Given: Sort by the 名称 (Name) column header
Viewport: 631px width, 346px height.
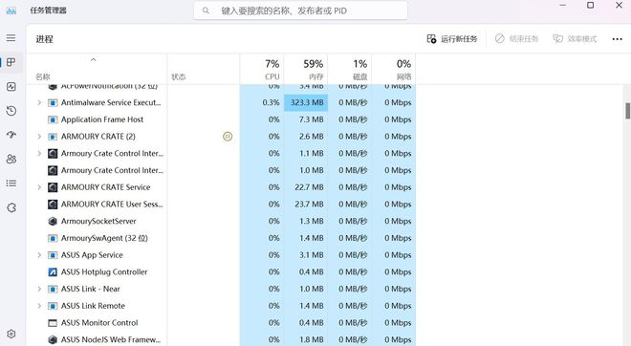Looking at the screenshot, I should pyautogui.click(x=97, y=69).
